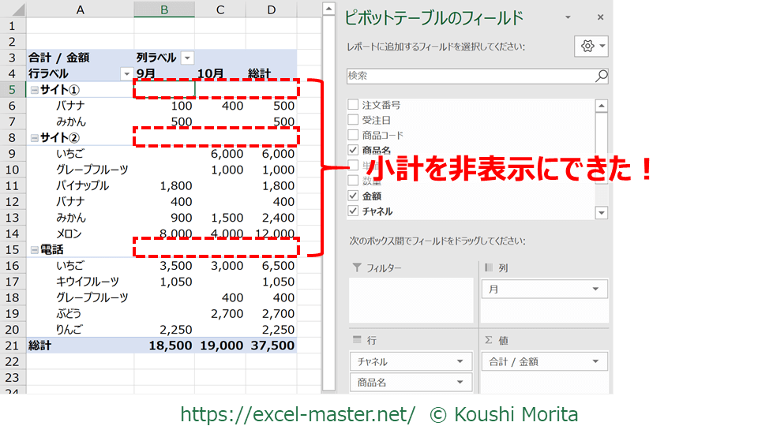The width and height of the screenshot is (758, 426).
Task: Enable the 受注日 field checkbox
Action: click(353, 120)
